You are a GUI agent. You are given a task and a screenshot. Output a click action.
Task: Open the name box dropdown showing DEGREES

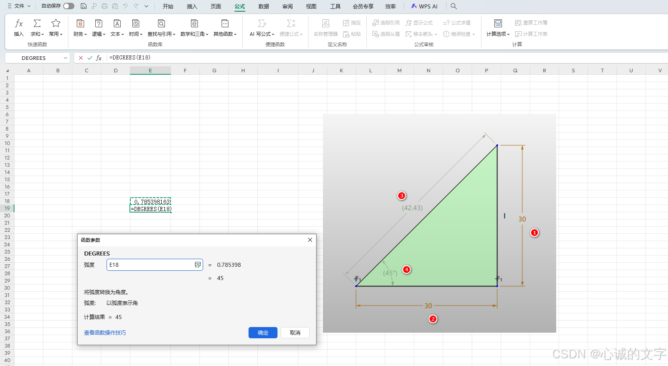(x=65, y=57)
